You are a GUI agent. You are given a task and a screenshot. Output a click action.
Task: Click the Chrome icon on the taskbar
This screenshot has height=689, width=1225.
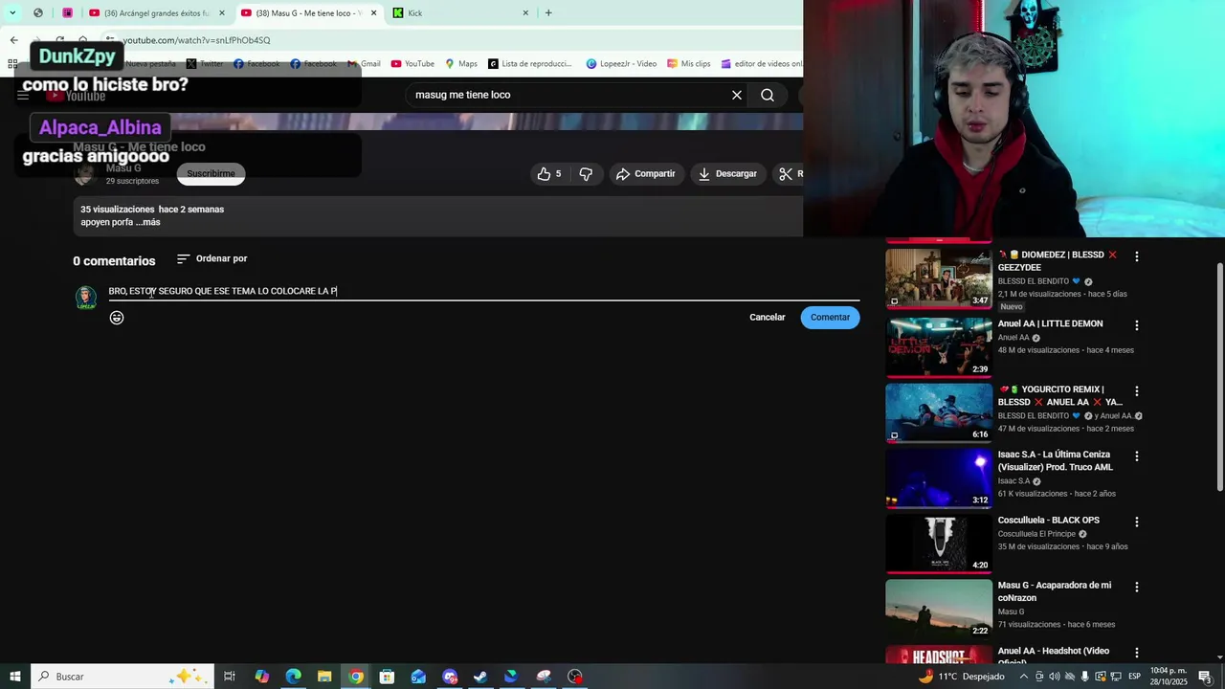click(356, 677)
